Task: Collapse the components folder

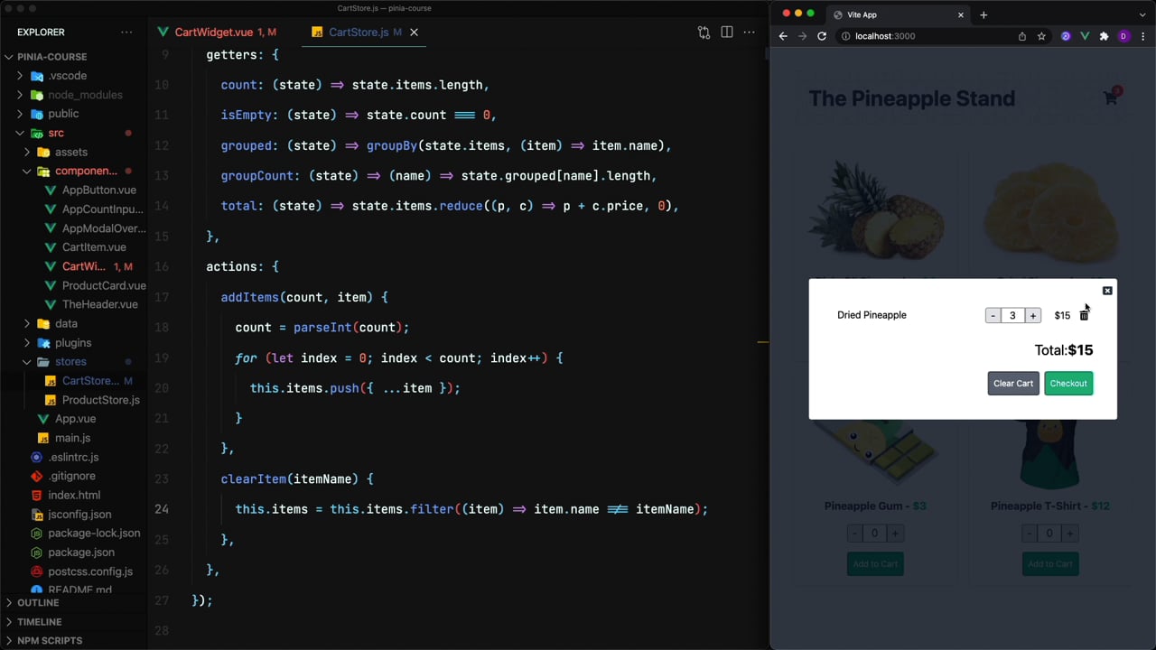Action: [x=86, y=171]
